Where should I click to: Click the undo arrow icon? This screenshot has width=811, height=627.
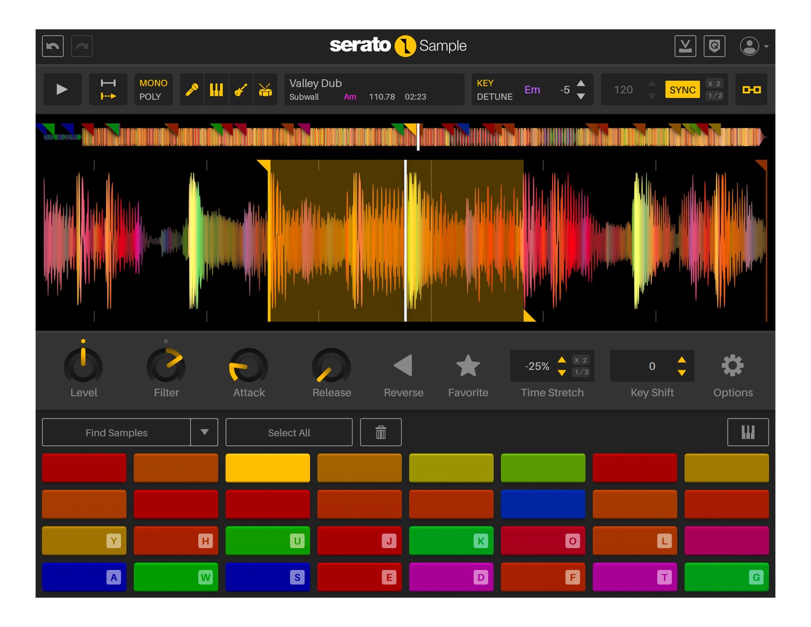pyautogui.click(x=53, y=46)
